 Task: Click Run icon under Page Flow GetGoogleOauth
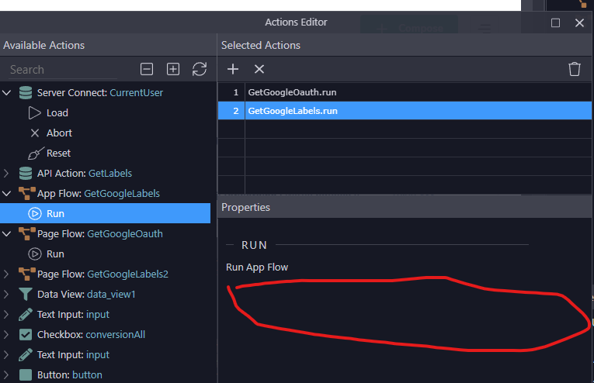pos(34,254)
